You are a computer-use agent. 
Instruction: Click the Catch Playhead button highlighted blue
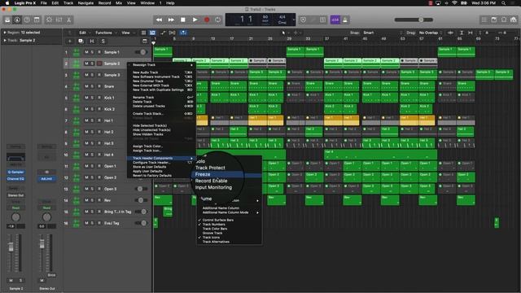pos(183,33)
